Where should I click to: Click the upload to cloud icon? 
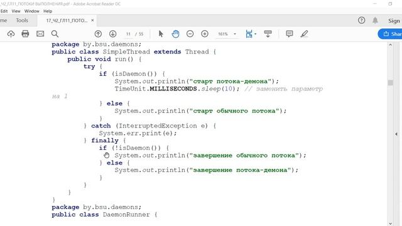[11, 34]
